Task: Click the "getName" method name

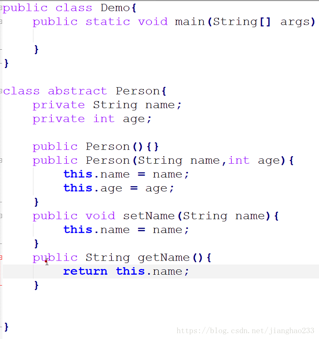Action: click(x=164, y=258)
